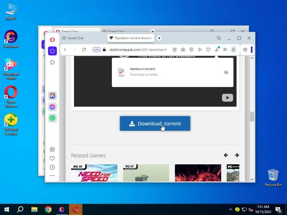Viewport: 287px width, 215px height.
Task: Select the Teardown torrent download tab
Action: coord(131,38)
